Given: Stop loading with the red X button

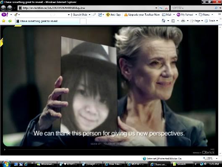Looking at the screenshot, I should [x=166, y=8].
